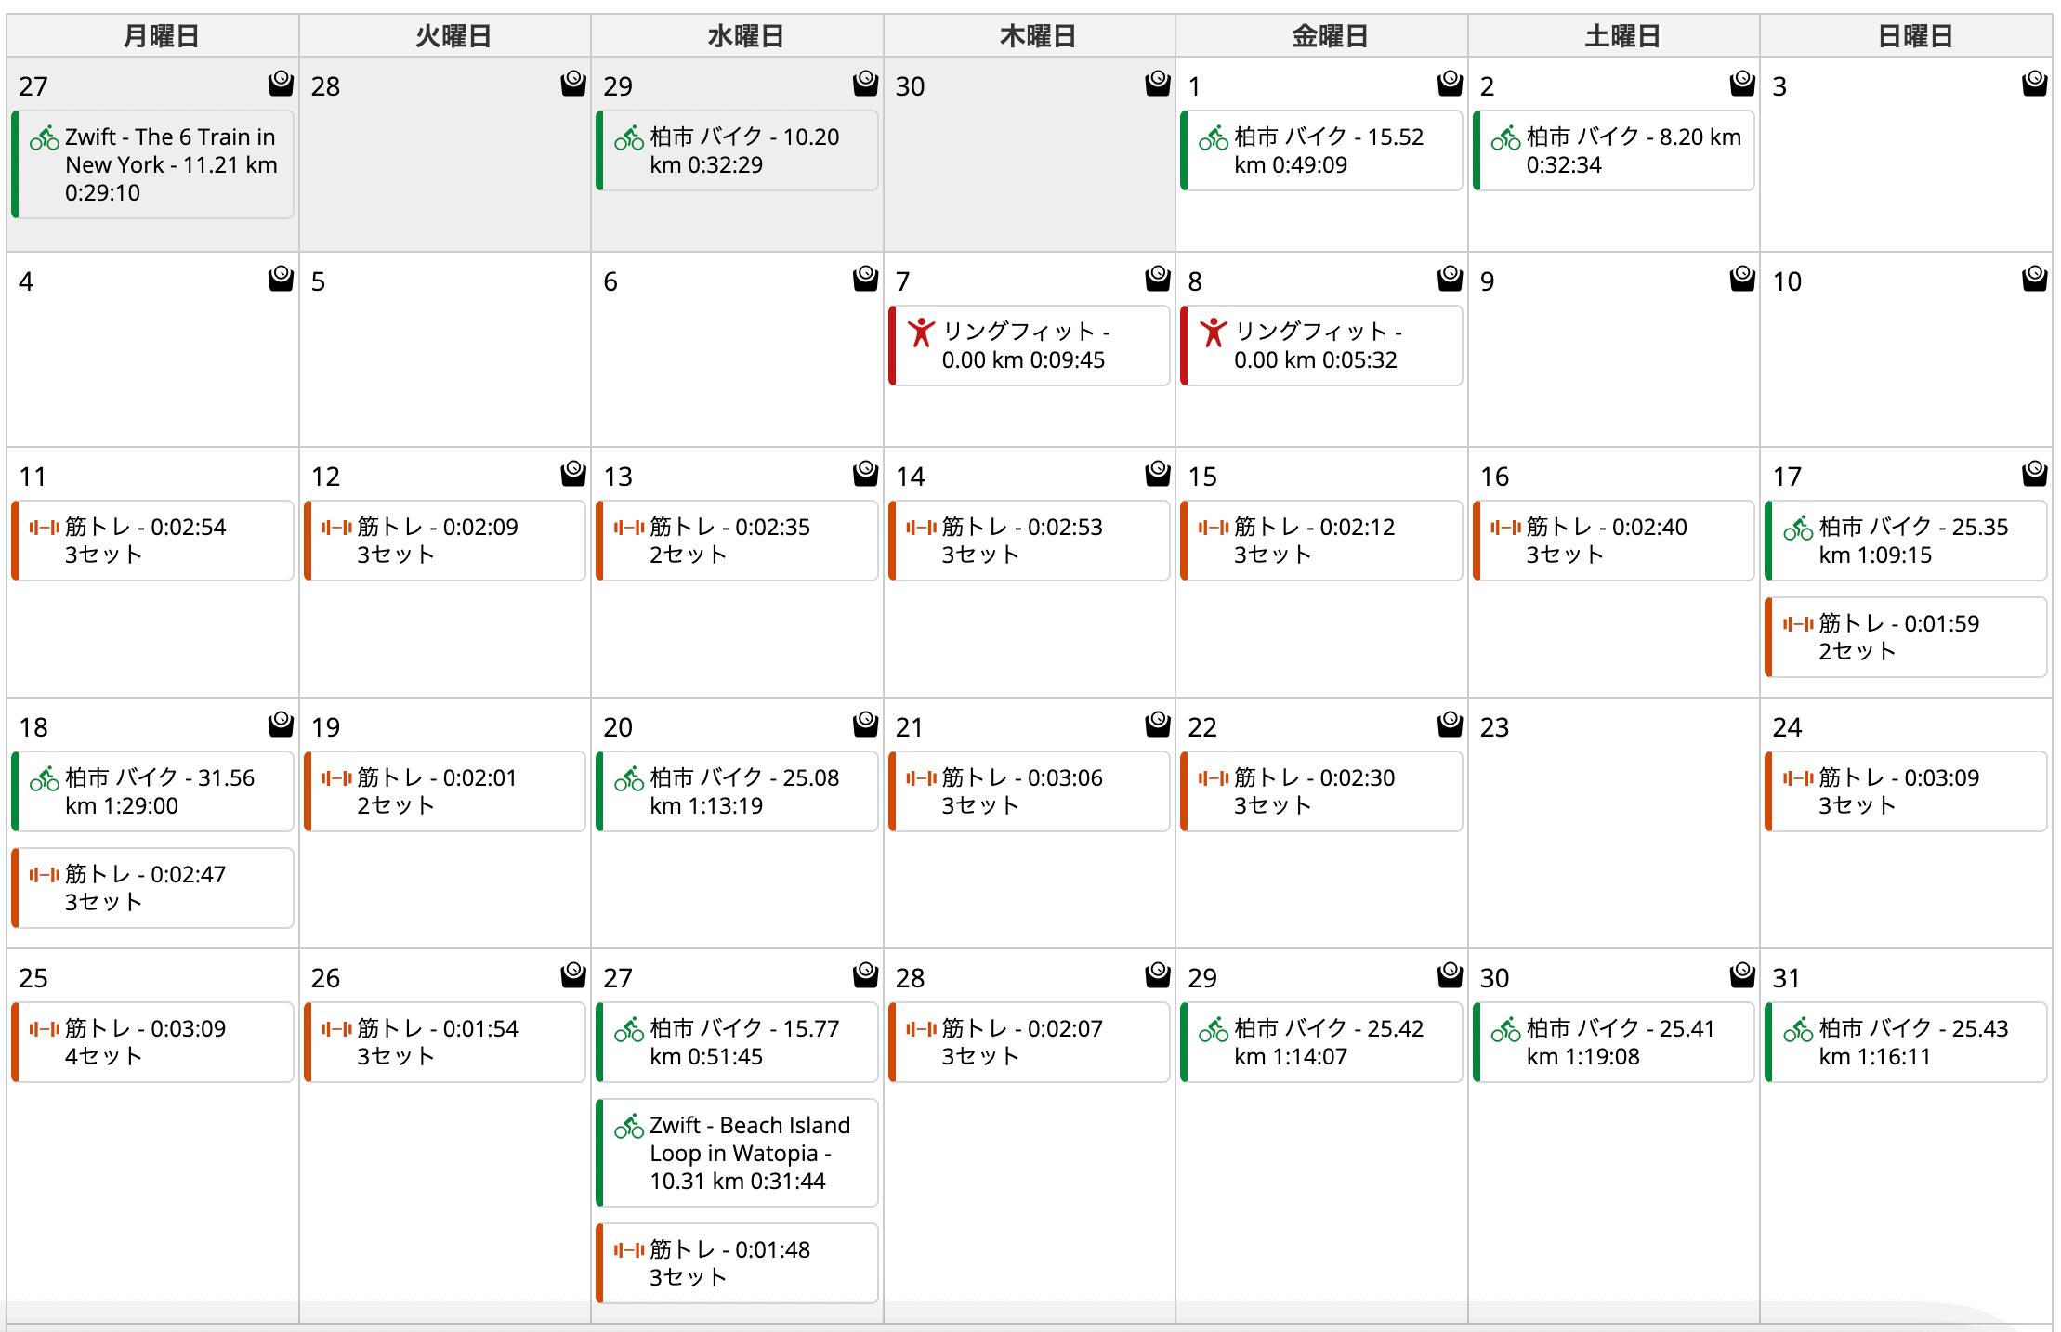Open 筋トレ 0:01:59 2セット entry on day 17
Screen dimensions: 2061x1332
[1906, 637]
